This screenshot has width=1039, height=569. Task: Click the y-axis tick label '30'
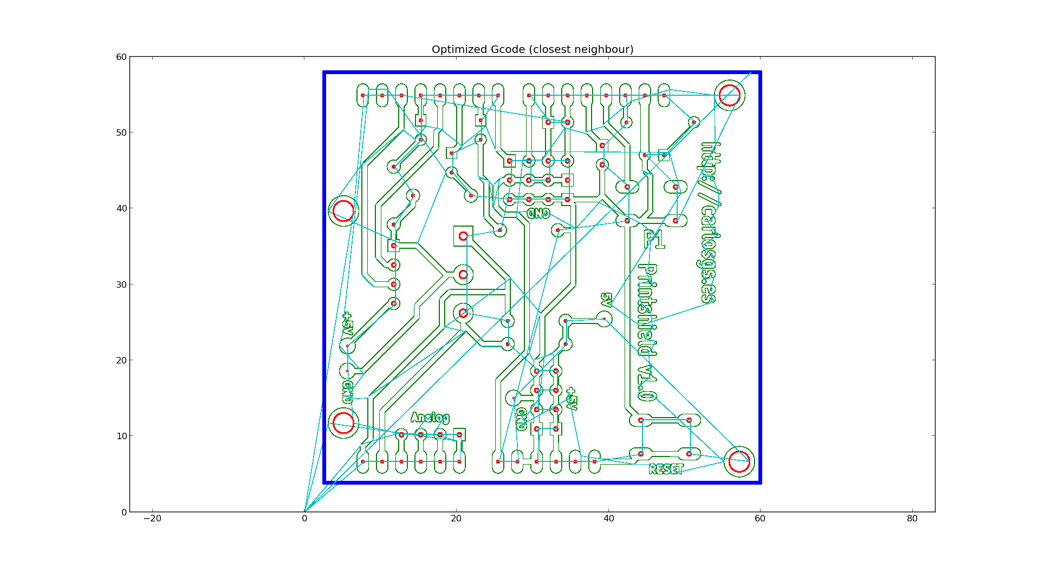[x=120, y=284]
